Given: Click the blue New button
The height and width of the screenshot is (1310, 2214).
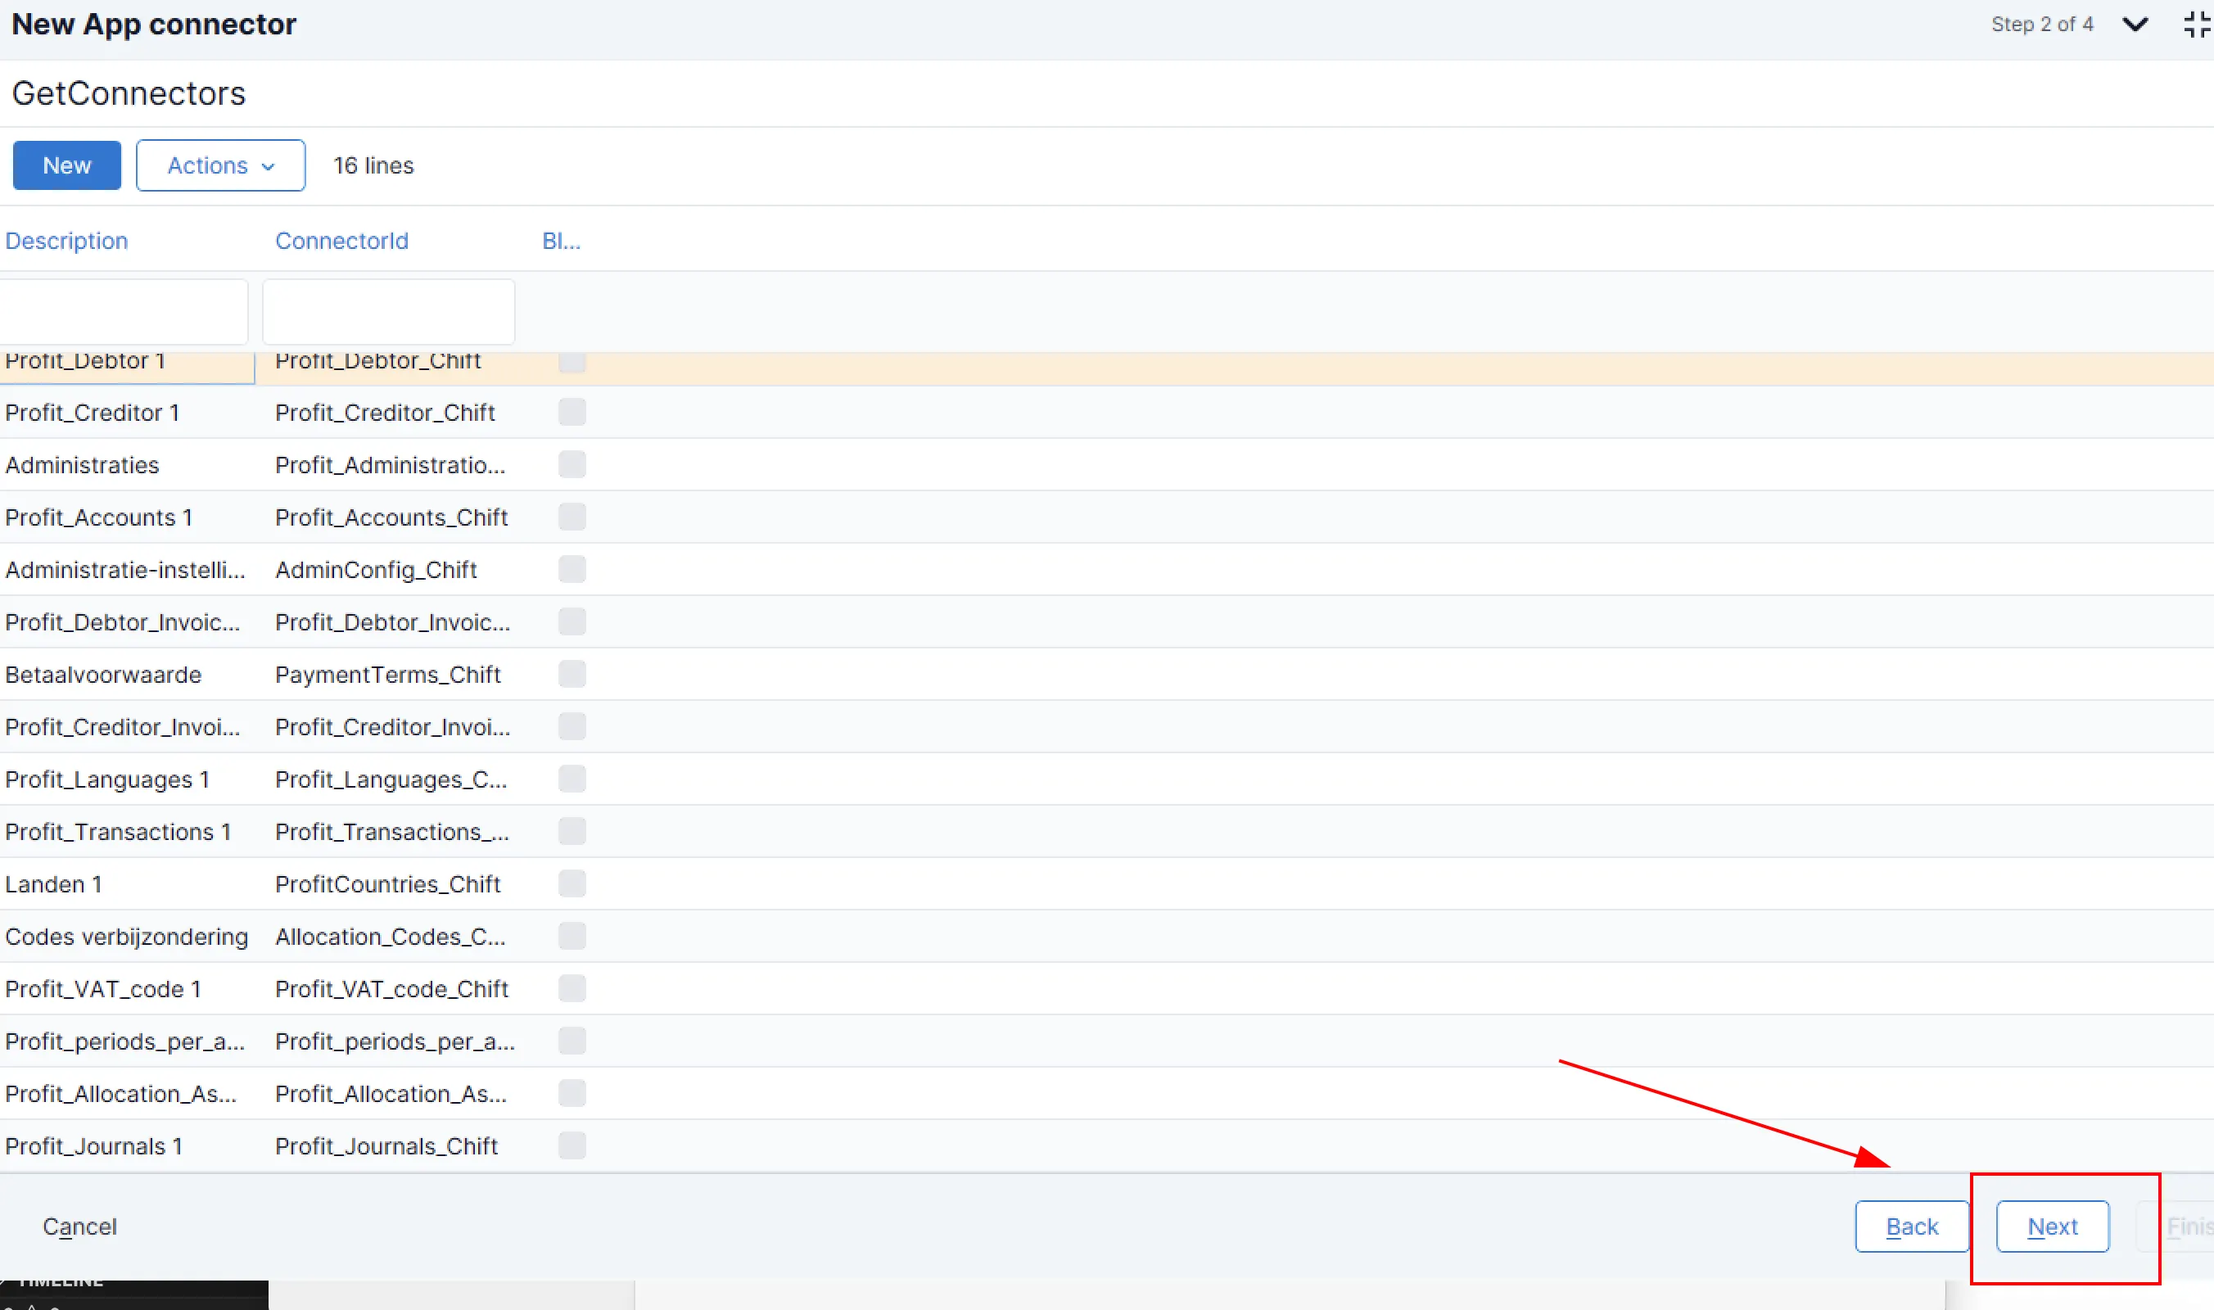Looking at the screenshot, I should pyautogui.click(x=67, y=166).
